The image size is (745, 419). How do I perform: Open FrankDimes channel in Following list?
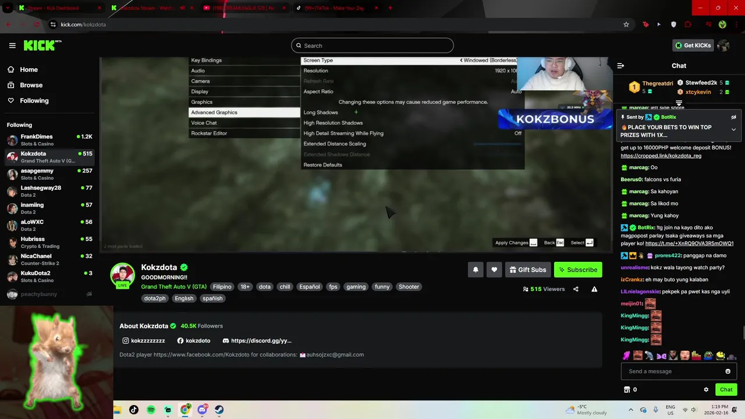[x=49, y=140]
